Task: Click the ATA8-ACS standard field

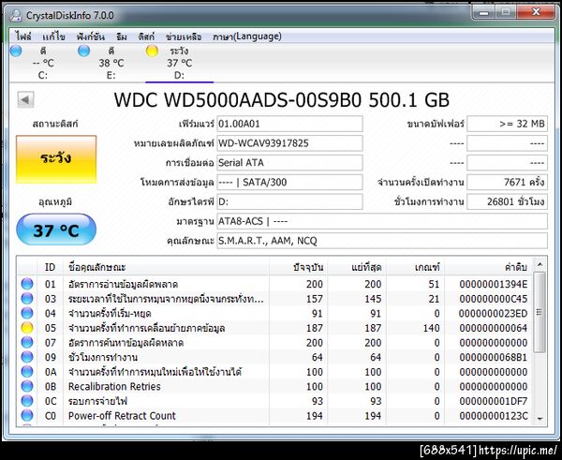Action: point(382,221)
